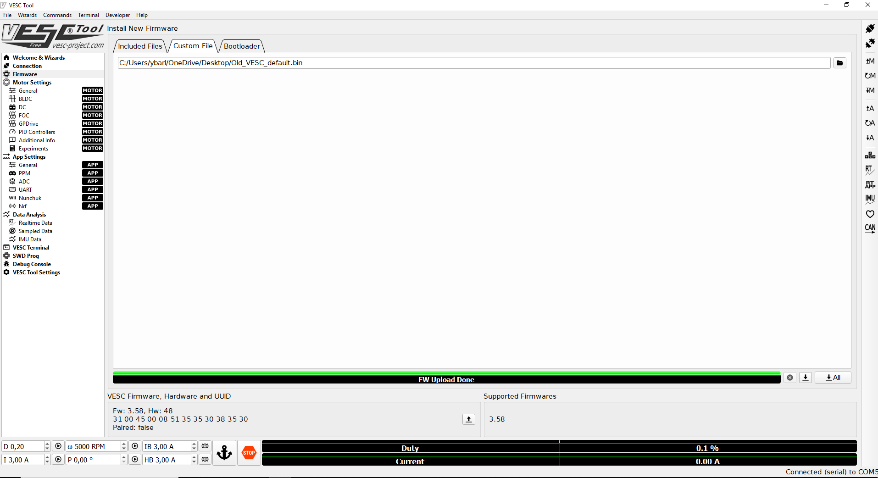Click the play button next to current I 3,00 A
The image size is (878, 478).
coord(58,460)
